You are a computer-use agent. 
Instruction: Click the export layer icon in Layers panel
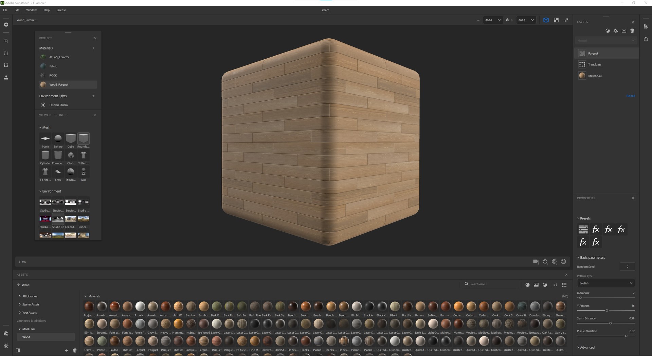coord(624,31)
